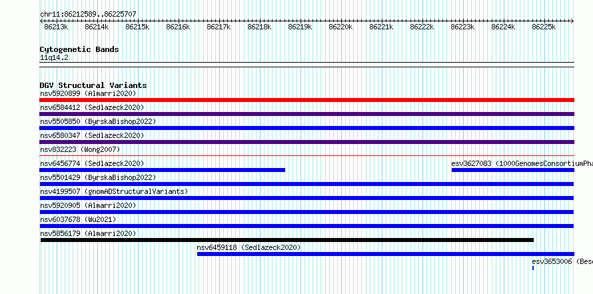Open nsv6584412 (Sedlazeck2020) variant label

[92, 107]
